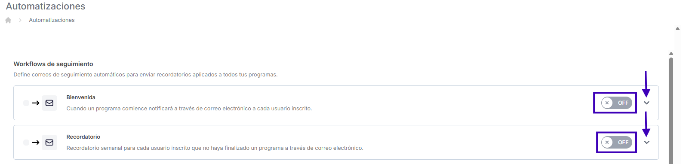Viewport: 683px width, 164px height.
Task: Enable the Bienvenida workflow OFF toggle
Action: coord(617,103)
